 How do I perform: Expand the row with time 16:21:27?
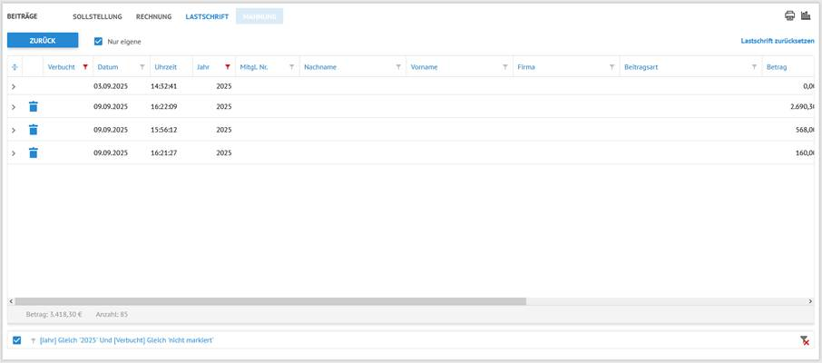point(14,152)
